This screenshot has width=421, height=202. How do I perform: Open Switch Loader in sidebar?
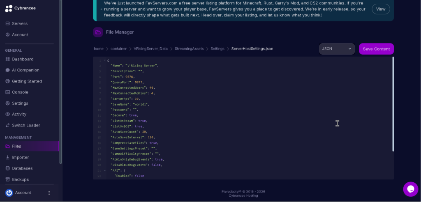26,125
